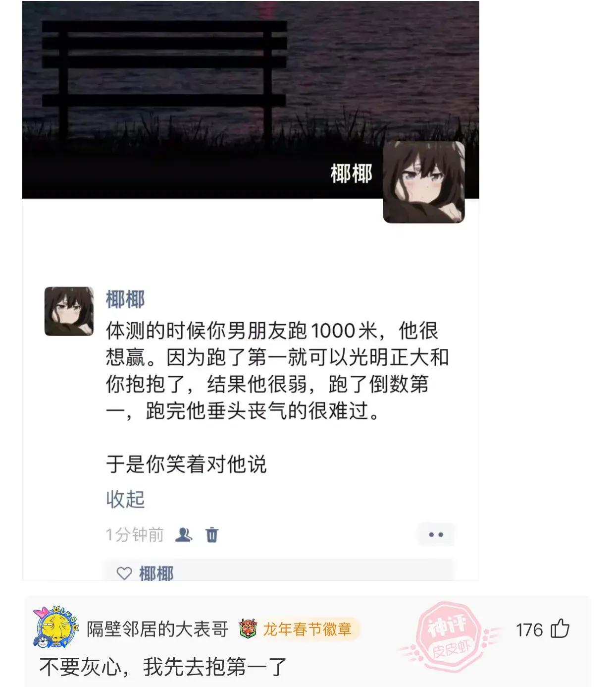This screenshot has width=615, height=687.
Task: Click 椰椰 name in the likes list
Action: (156, 573)
